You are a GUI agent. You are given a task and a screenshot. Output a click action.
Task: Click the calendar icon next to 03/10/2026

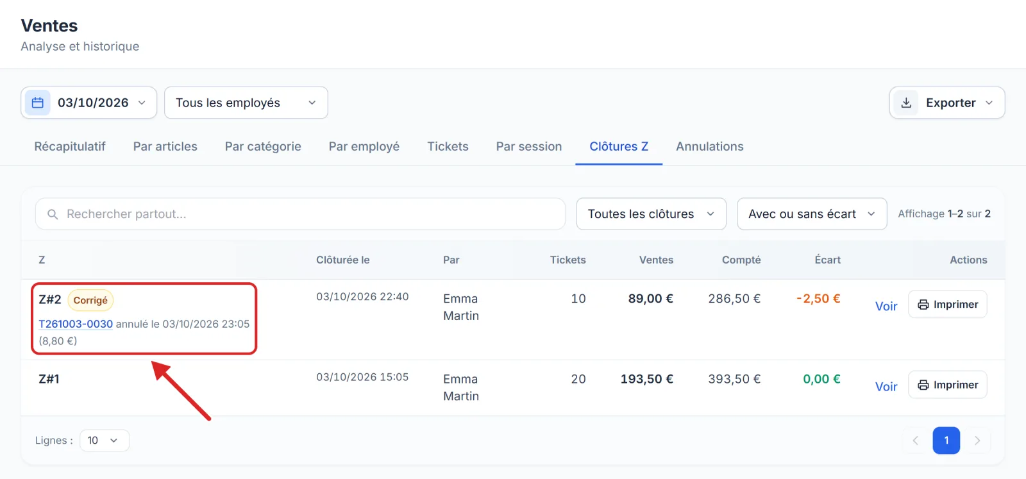(38, 103)
